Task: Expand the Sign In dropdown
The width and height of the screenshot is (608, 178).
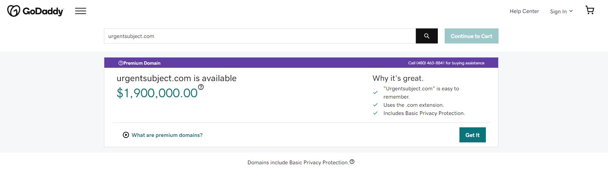Action: point(558,12)
